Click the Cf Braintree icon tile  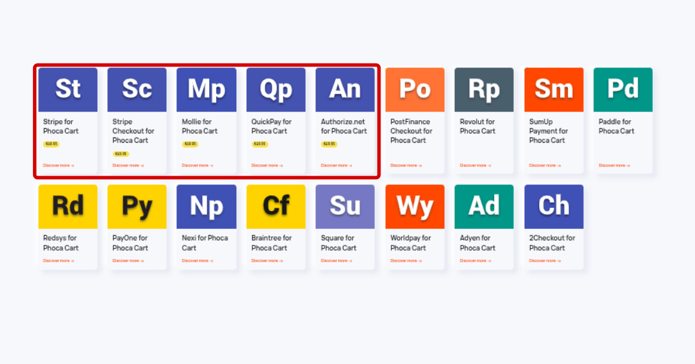tap(276, 206)
